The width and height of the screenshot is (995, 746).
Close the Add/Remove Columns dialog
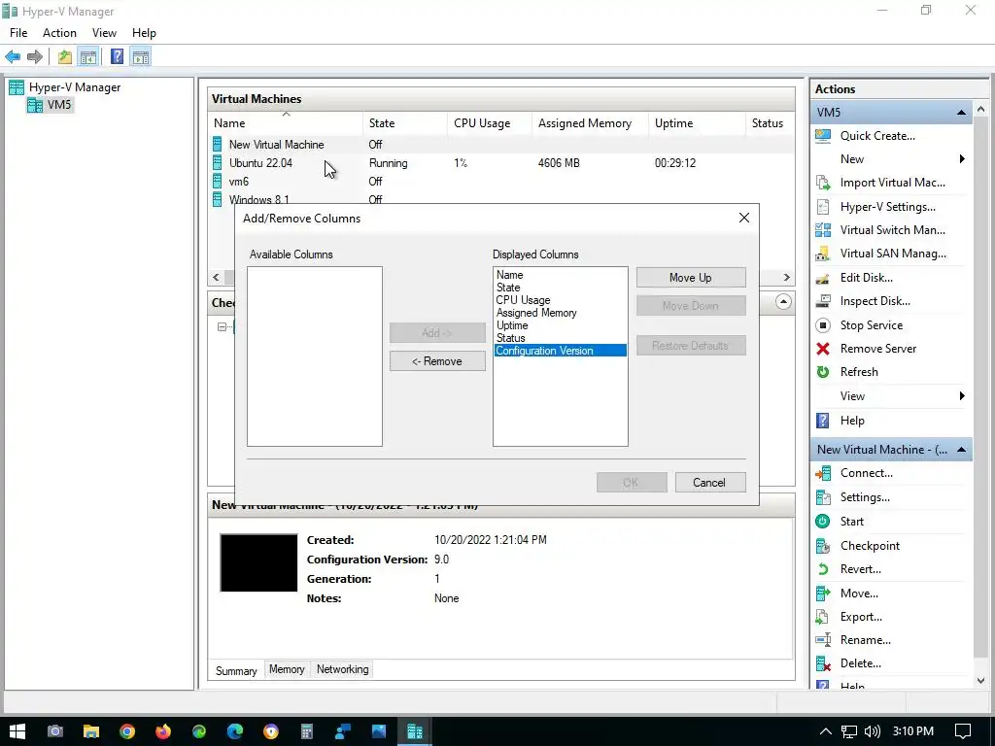(x=744, y=218)
